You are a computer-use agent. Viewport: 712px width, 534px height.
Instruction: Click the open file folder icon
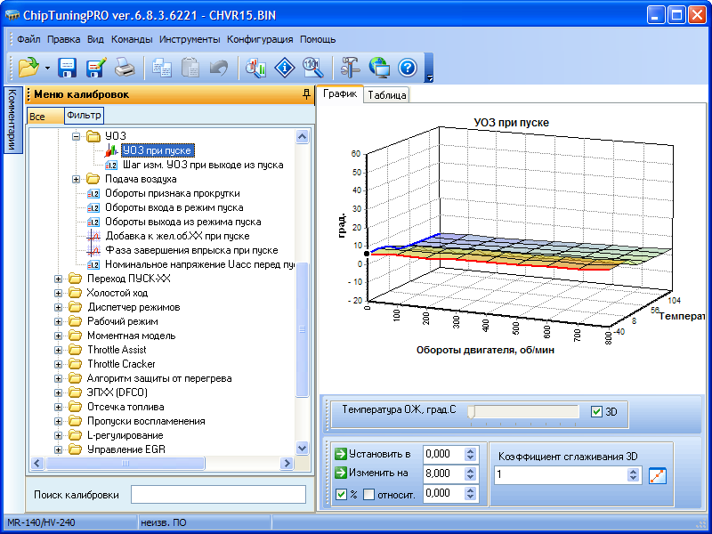click(x=28, y=67)
